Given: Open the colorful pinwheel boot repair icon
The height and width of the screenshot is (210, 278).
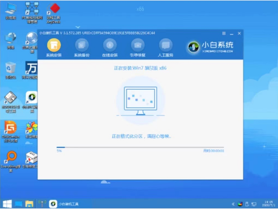Looking at the screenshot, I should tap(31, 130).
